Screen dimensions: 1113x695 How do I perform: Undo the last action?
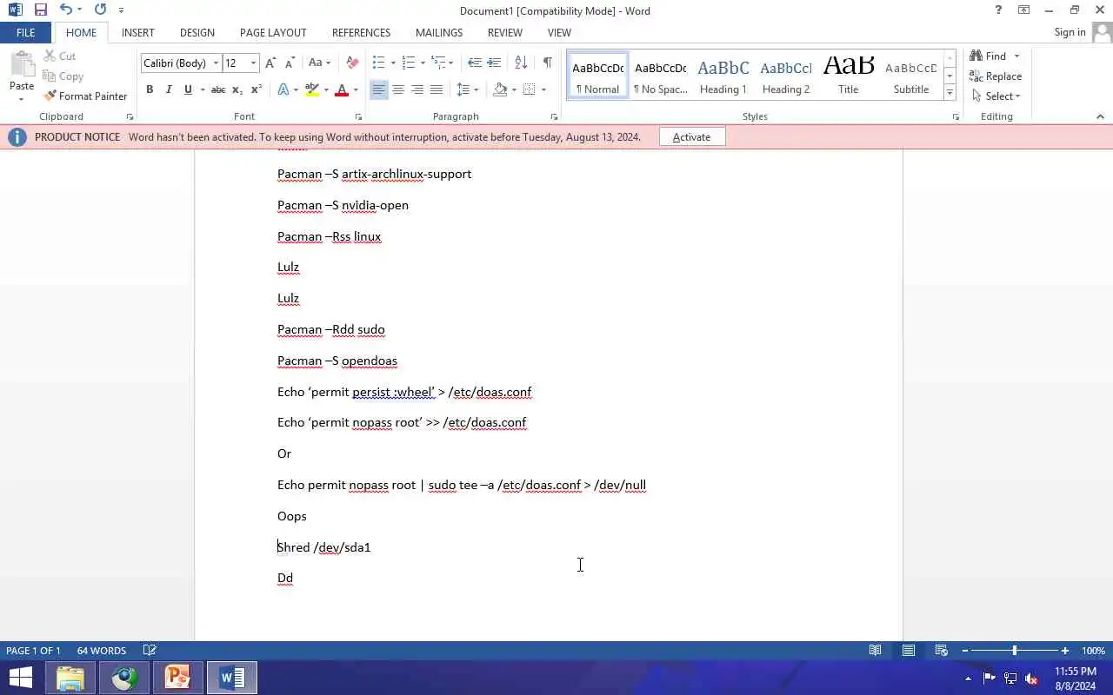tap(65, 10)
